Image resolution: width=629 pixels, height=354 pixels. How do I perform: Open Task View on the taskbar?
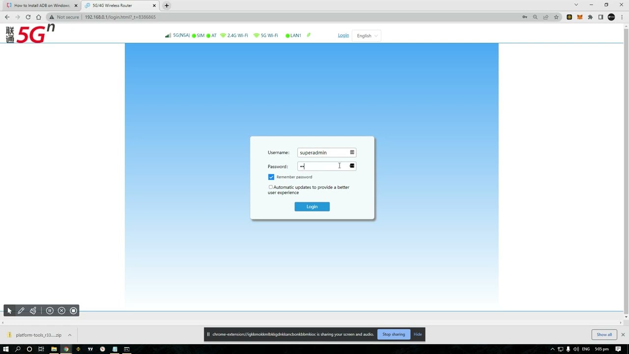(x=41, y=349)
